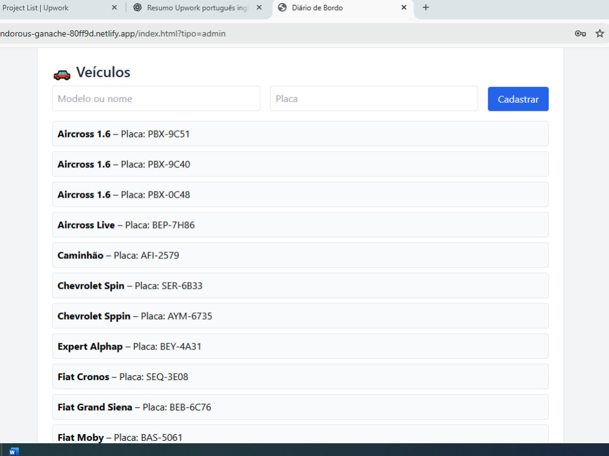Select the Caminhão row AFI-2579

click(x=300, y=255)
